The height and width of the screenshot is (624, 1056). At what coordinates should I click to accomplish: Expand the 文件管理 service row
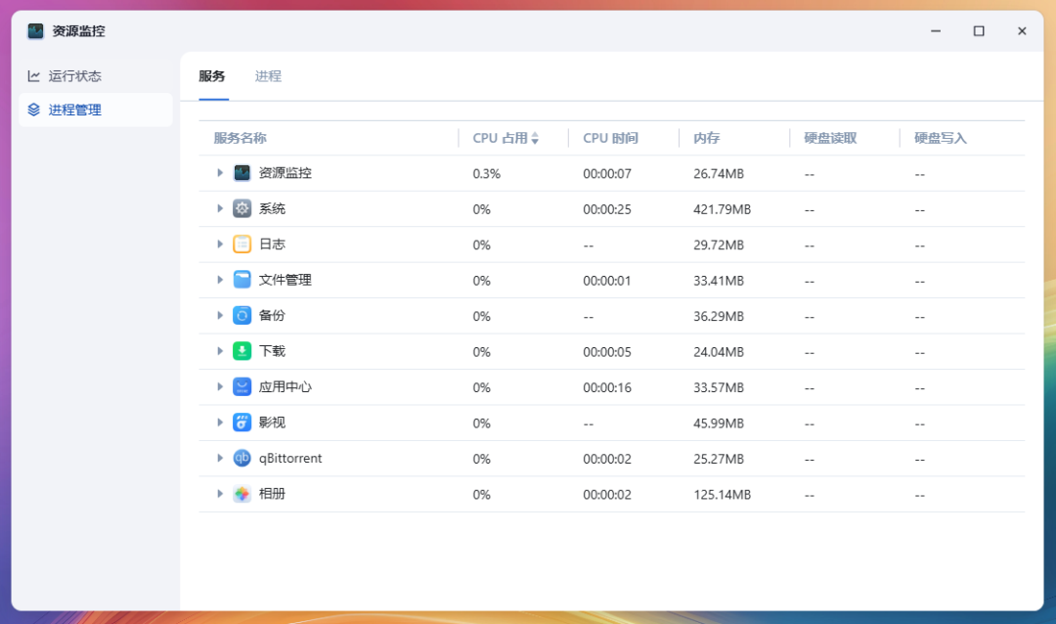click(x=220, y=280)
